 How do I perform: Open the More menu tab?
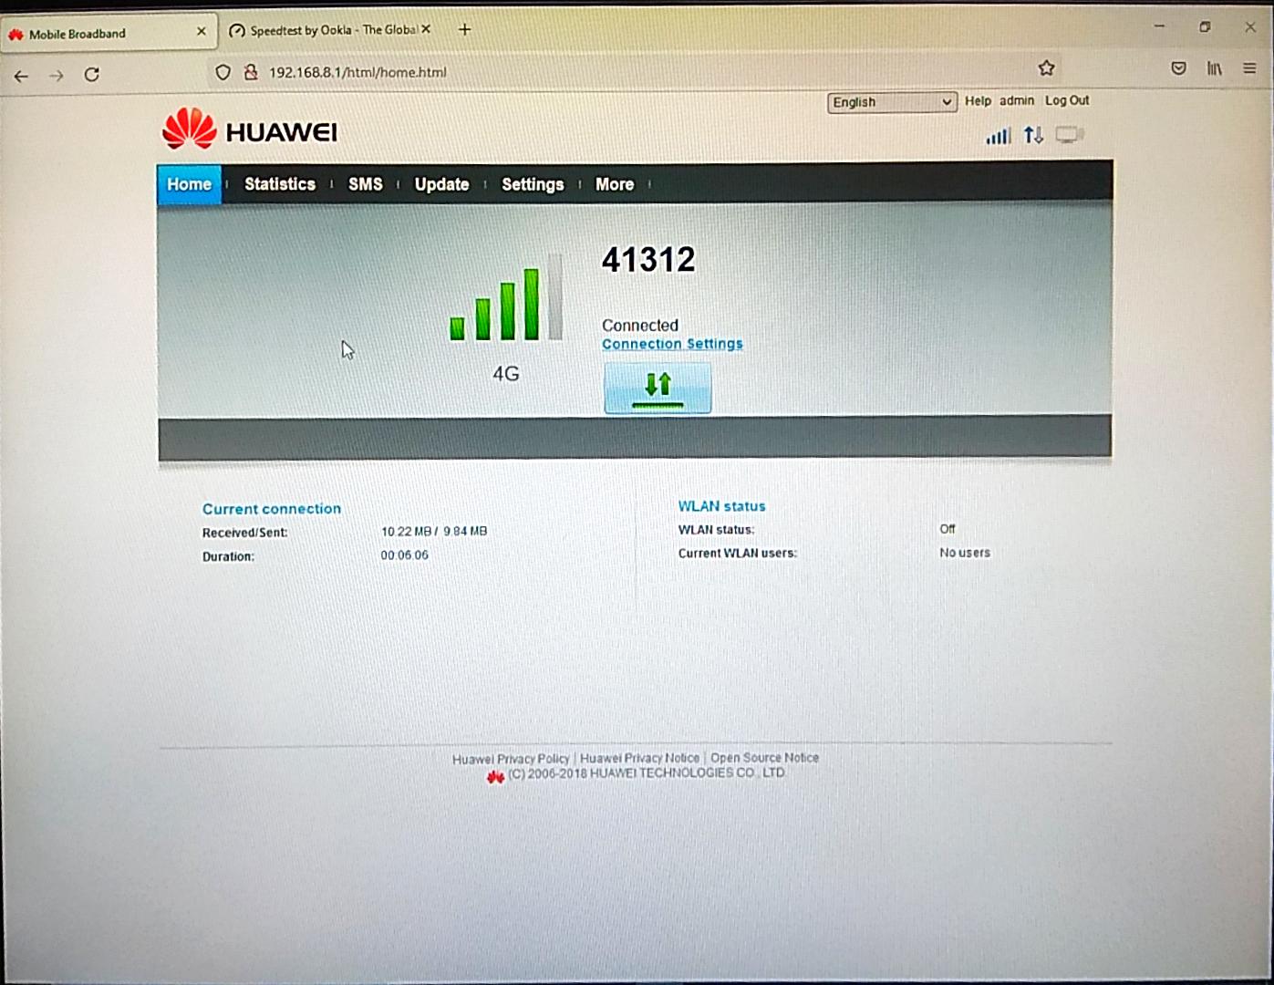[615, 184]
